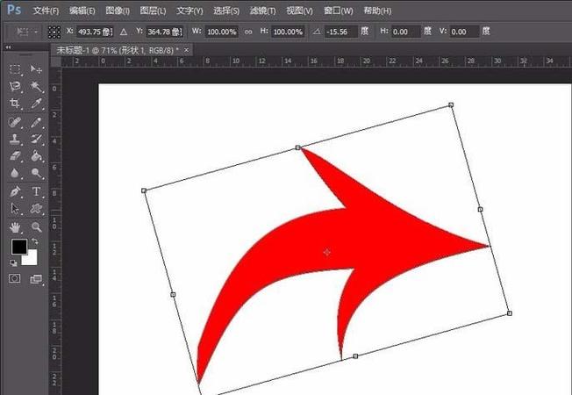Screen dimensions: 572x395
Task: Switch foreground and background colors
Action: click(x=35, y=241)
